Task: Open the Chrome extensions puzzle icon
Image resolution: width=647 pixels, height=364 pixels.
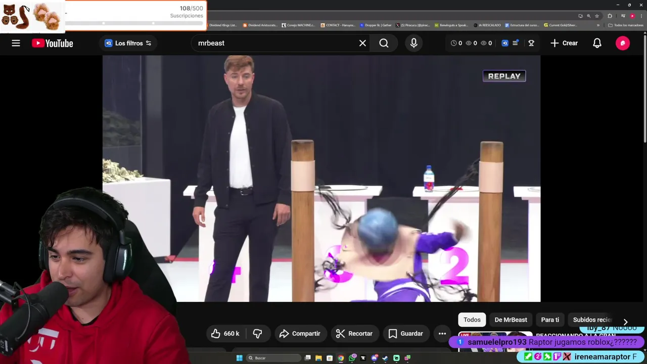Action: tap(610, 16)
